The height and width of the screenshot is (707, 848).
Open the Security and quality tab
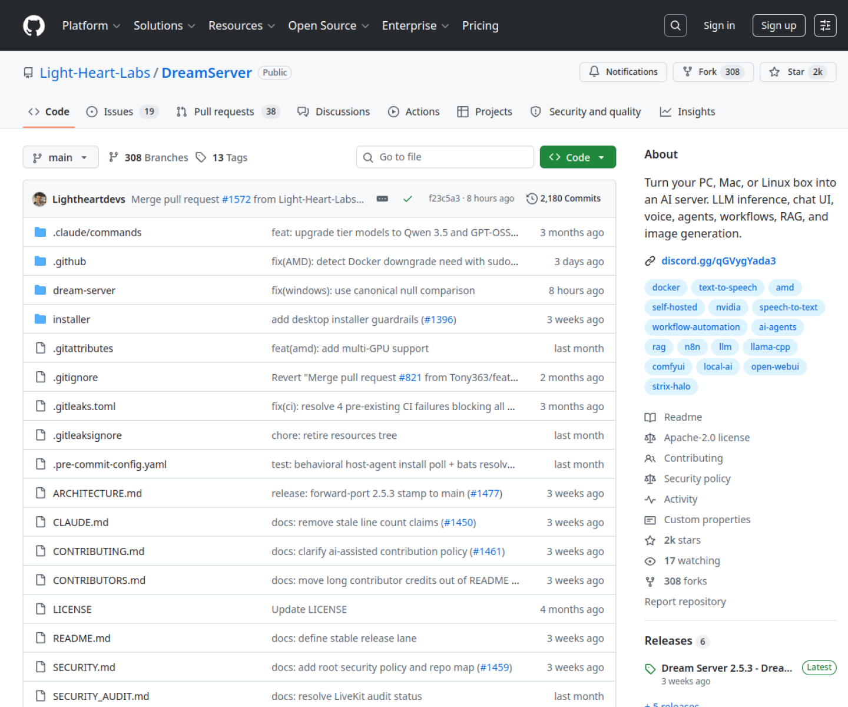586,111
